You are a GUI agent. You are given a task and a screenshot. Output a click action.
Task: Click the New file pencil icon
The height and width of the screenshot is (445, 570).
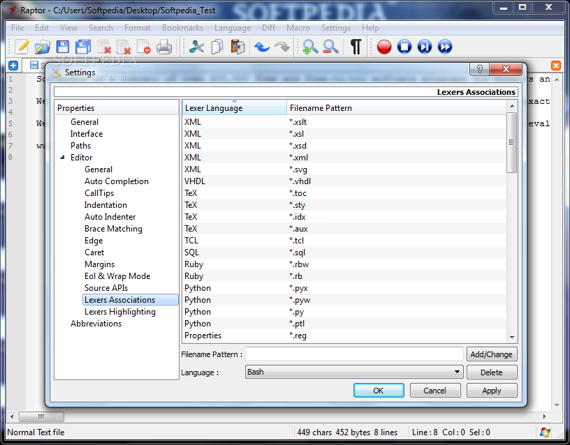tap(22, 47)
